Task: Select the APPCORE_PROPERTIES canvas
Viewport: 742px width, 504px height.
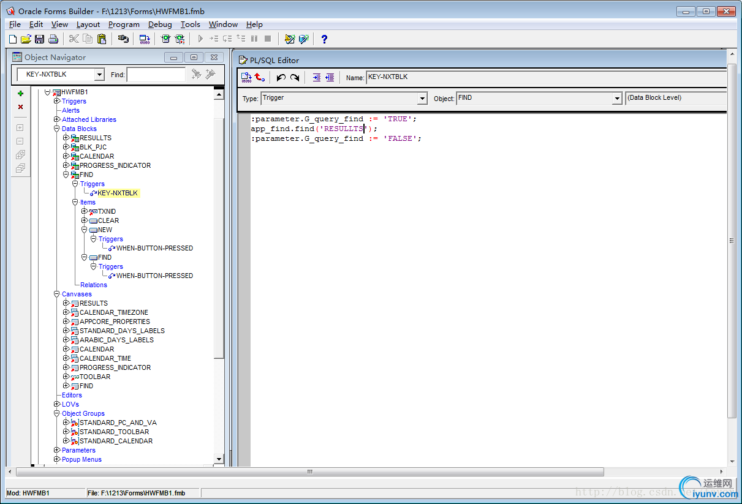Action: 115,322
